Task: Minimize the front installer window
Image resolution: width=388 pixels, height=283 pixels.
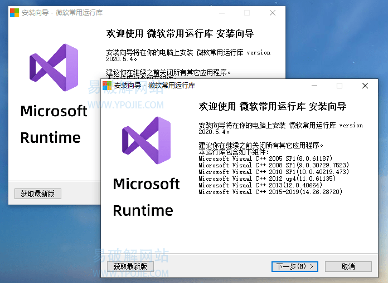Action: (x=314, y=86)
